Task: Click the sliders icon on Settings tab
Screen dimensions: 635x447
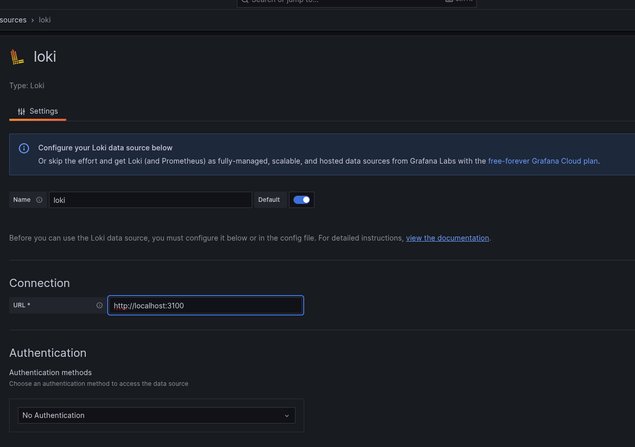Action: coord(21,111)
